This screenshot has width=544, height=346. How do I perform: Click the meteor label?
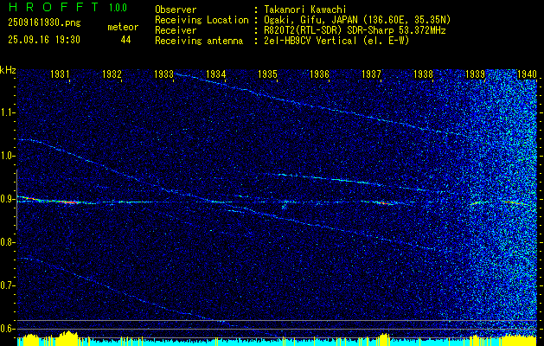[123, 27]
